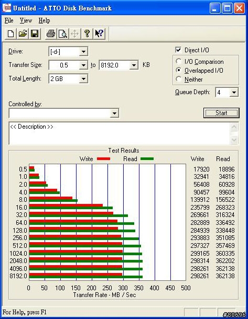Click the ATTO application icon in title bar
The image size is (248, 319).
click(6, 8)
